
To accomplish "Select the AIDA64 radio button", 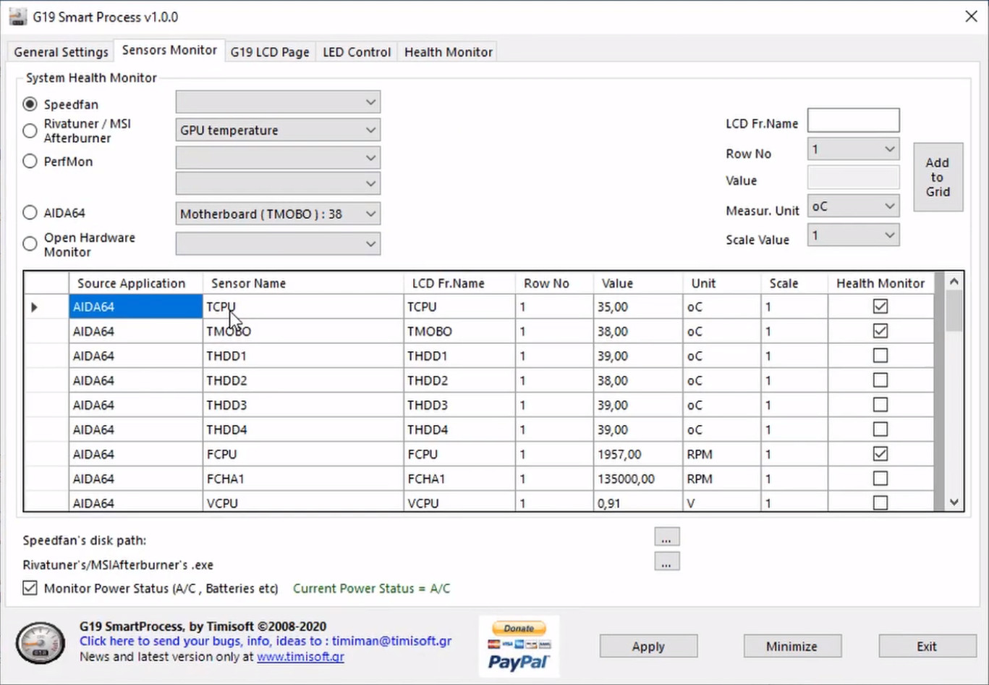I will coord(30,213).
